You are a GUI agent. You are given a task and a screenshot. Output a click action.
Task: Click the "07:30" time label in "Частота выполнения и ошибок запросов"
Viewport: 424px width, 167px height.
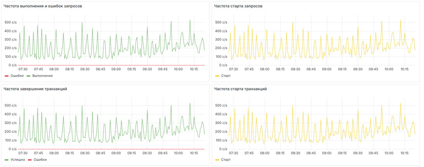[23, 69]
